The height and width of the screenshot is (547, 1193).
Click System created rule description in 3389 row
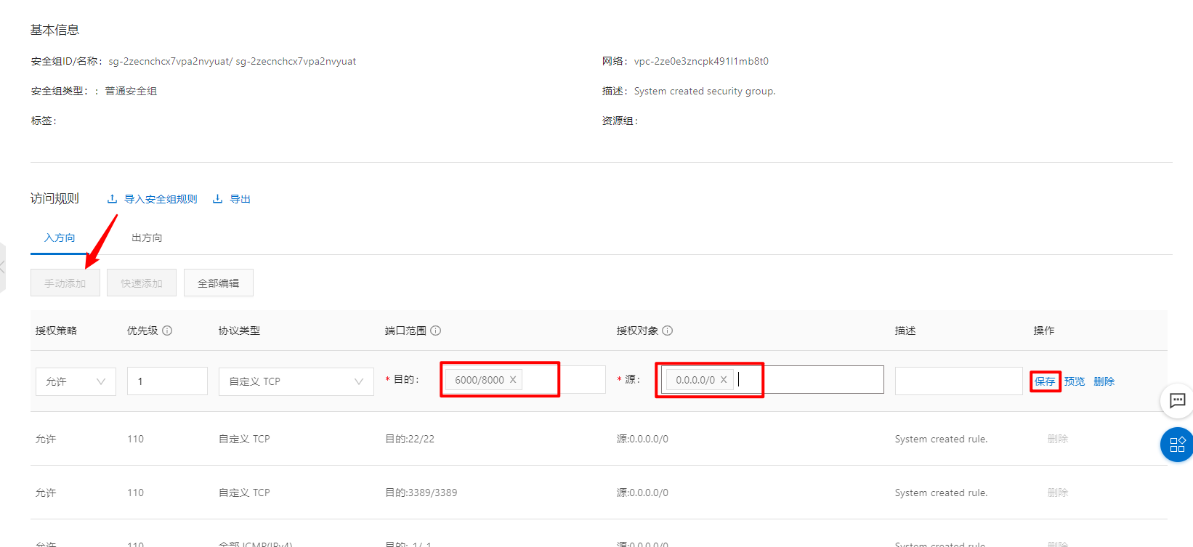942,493
